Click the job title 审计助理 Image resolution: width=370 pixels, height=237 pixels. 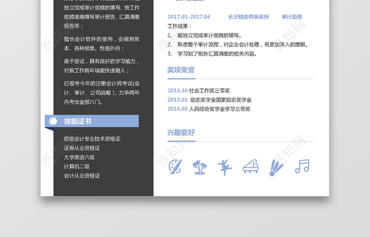coord(292,17)
